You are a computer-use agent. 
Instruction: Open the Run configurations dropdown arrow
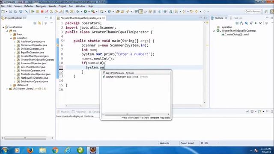pyautogui.click(x=89, y=12)
